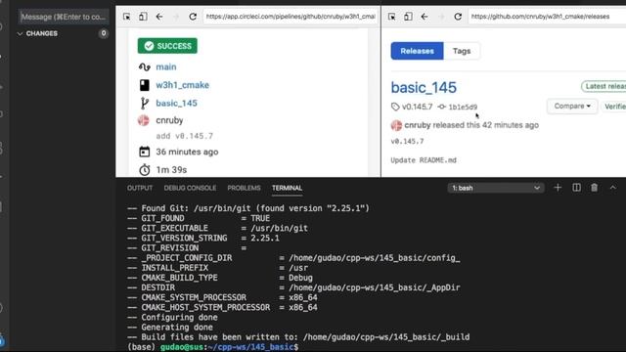Switch to the OUTPUT panel tab
The image size is (626, 352).
(x=140, y=188)
